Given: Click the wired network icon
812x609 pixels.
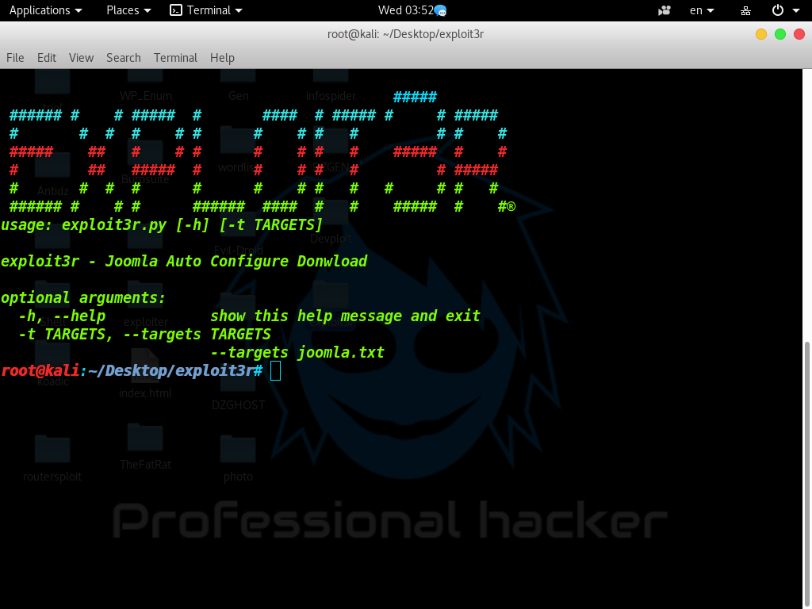Looking at the screenshot, I should [745, 11].
